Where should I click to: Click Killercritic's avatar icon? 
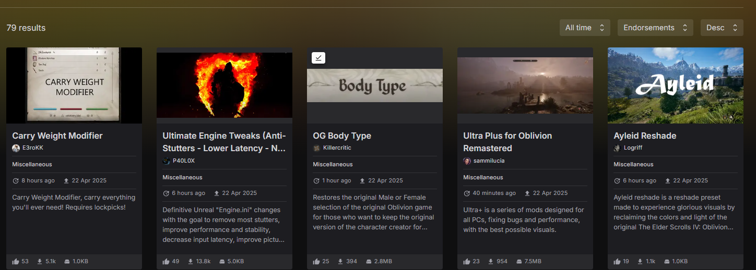pyautogui.click(x=316, y=148)
